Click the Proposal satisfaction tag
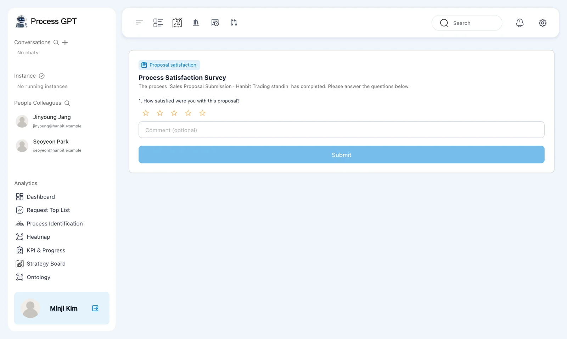Viewport: 567px width, 339px height. point(169,65)
